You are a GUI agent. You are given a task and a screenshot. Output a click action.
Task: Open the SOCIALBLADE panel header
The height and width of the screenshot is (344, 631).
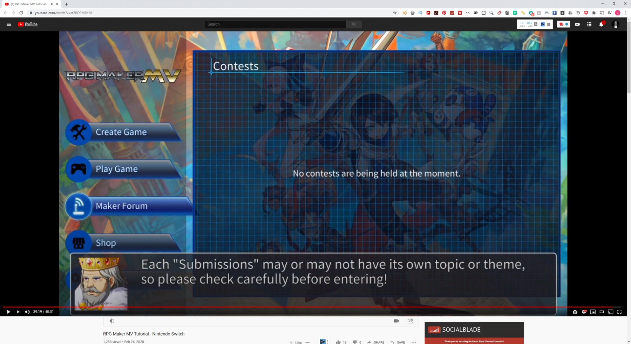474,330
